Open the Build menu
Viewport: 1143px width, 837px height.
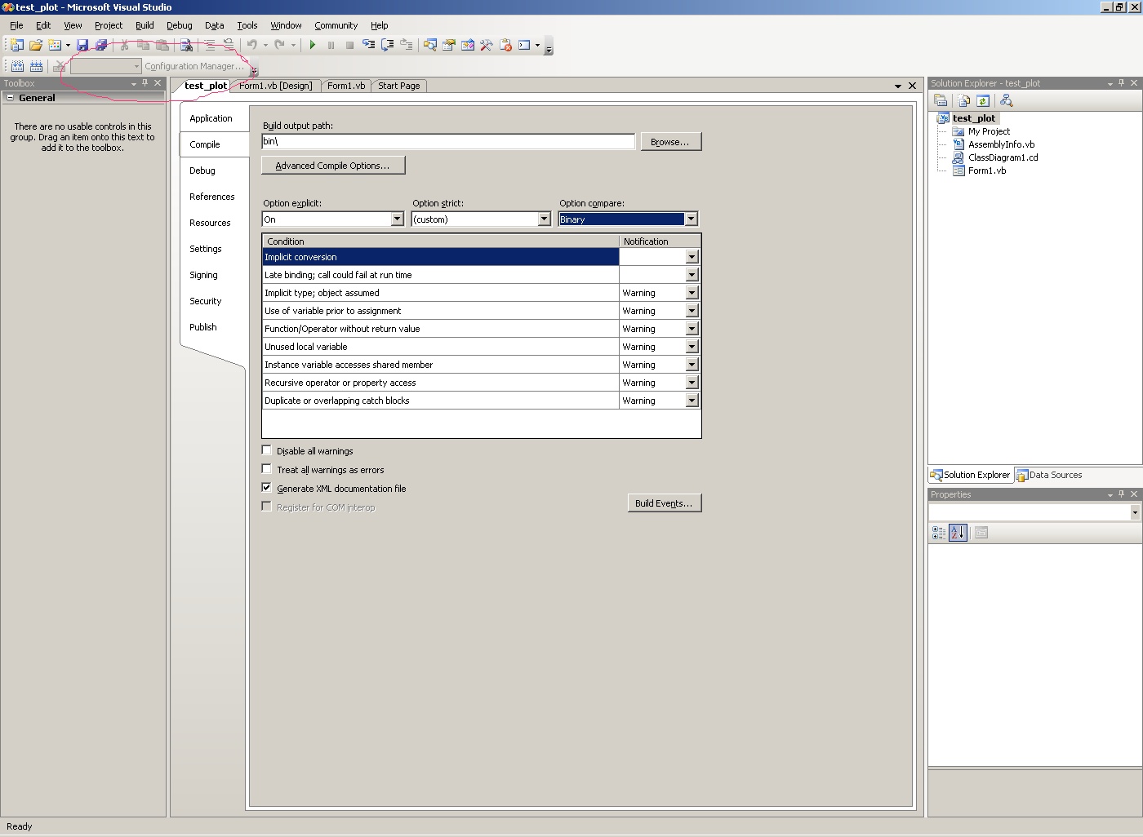[145, 25]
